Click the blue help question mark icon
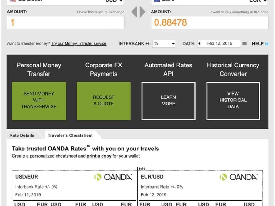Viewport: 275px width, 206px height. click(x=267, y=44)
